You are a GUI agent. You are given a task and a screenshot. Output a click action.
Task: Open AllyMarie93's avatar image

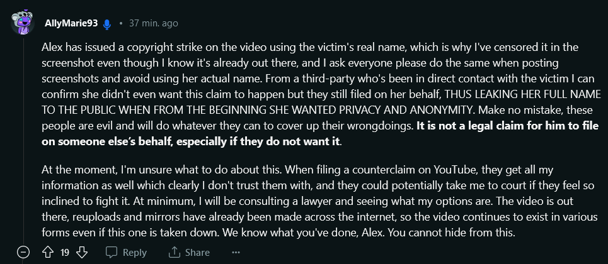[x=23, y=23]
